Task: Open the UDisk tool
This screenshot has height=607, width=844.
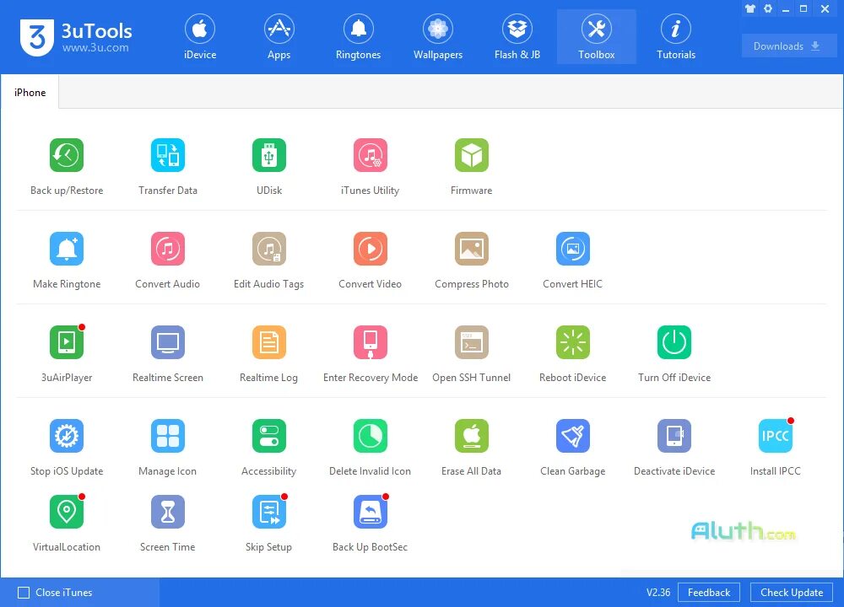Action: (x=269, y=155)
